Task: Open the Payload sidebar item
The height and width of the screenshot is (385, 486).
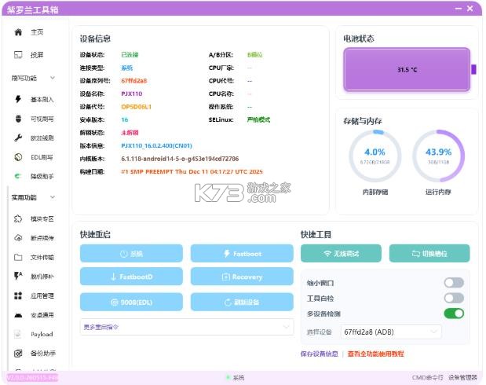Action: point(34,334)
